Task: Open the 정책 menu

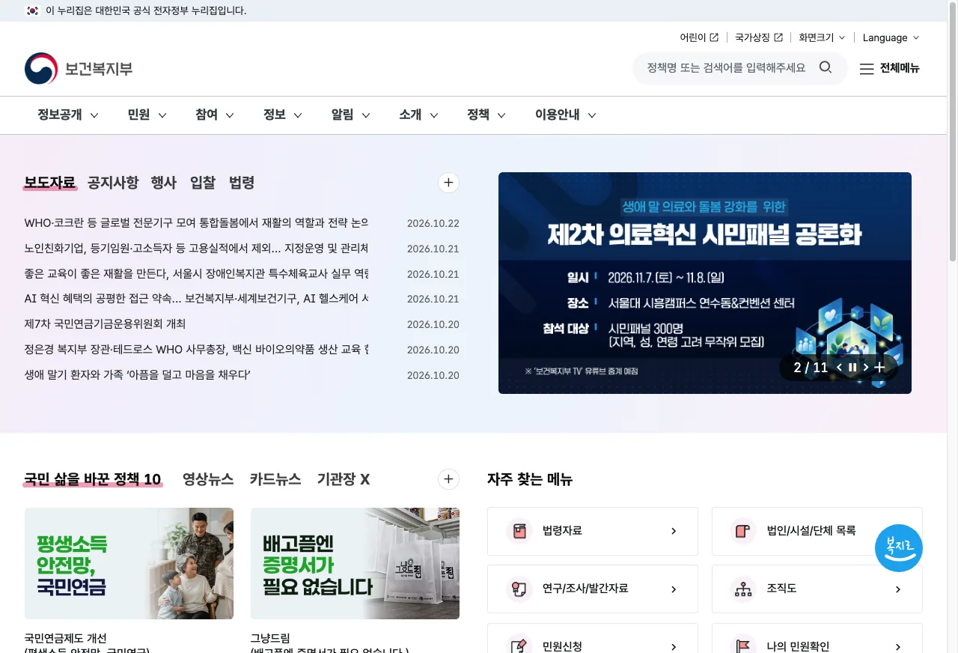Action: pyautogui.click(x=486, y=115)
